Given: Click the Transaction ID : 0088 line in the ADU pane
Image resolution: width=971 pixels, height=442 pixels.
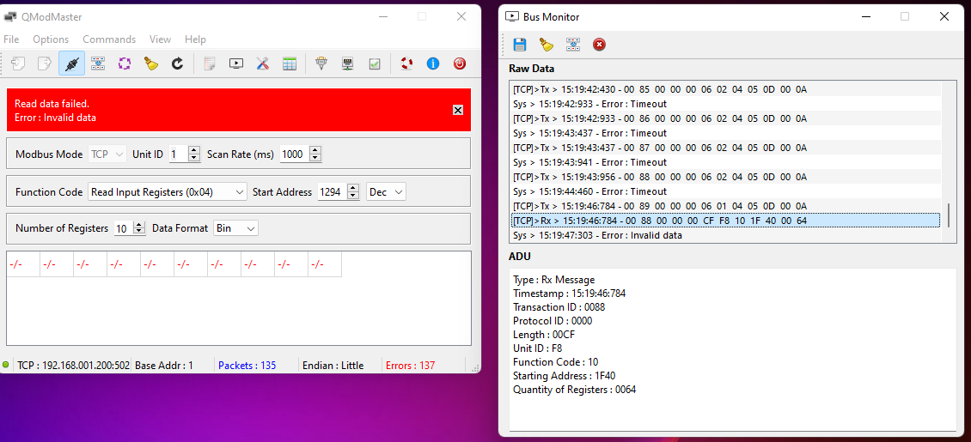Looking at the screenshot, I should [559, 306].
